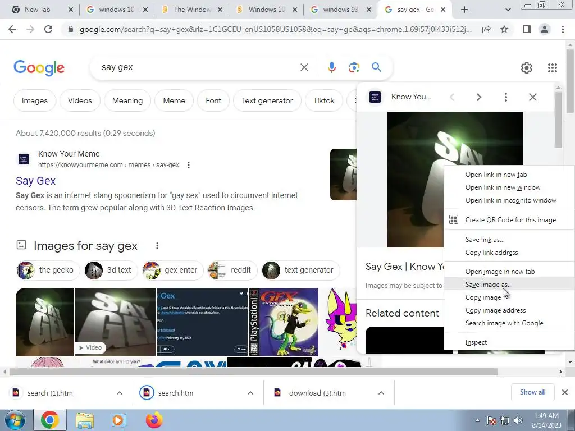Search by image with Lens icon
This screenshot has height=431, width=575.
354,67
